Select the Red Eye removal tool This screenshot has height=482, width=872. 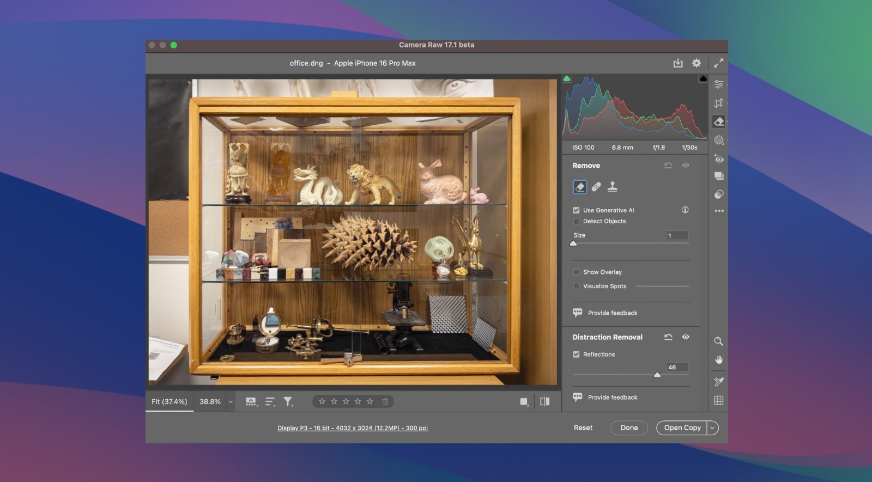[719, 158]
